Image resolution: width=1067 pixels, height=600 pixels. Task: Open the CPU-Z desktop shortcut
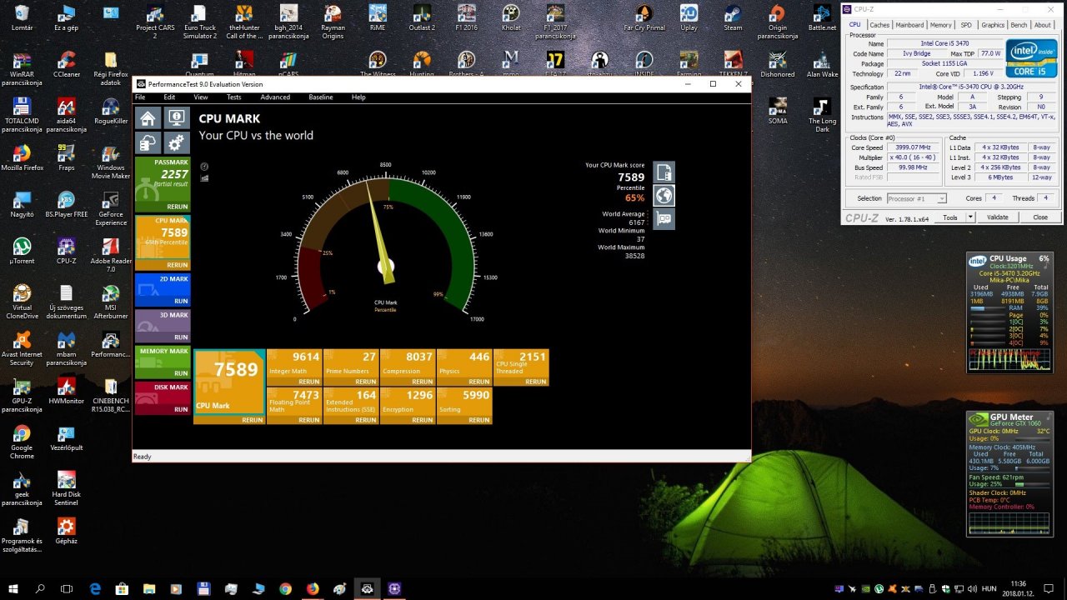coord(66,252)
